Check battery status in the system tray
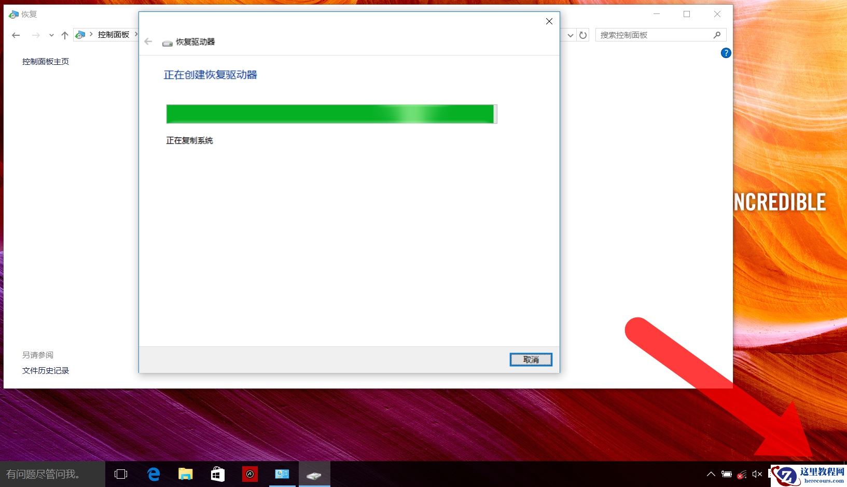847x487 pixels. [726, 474]
